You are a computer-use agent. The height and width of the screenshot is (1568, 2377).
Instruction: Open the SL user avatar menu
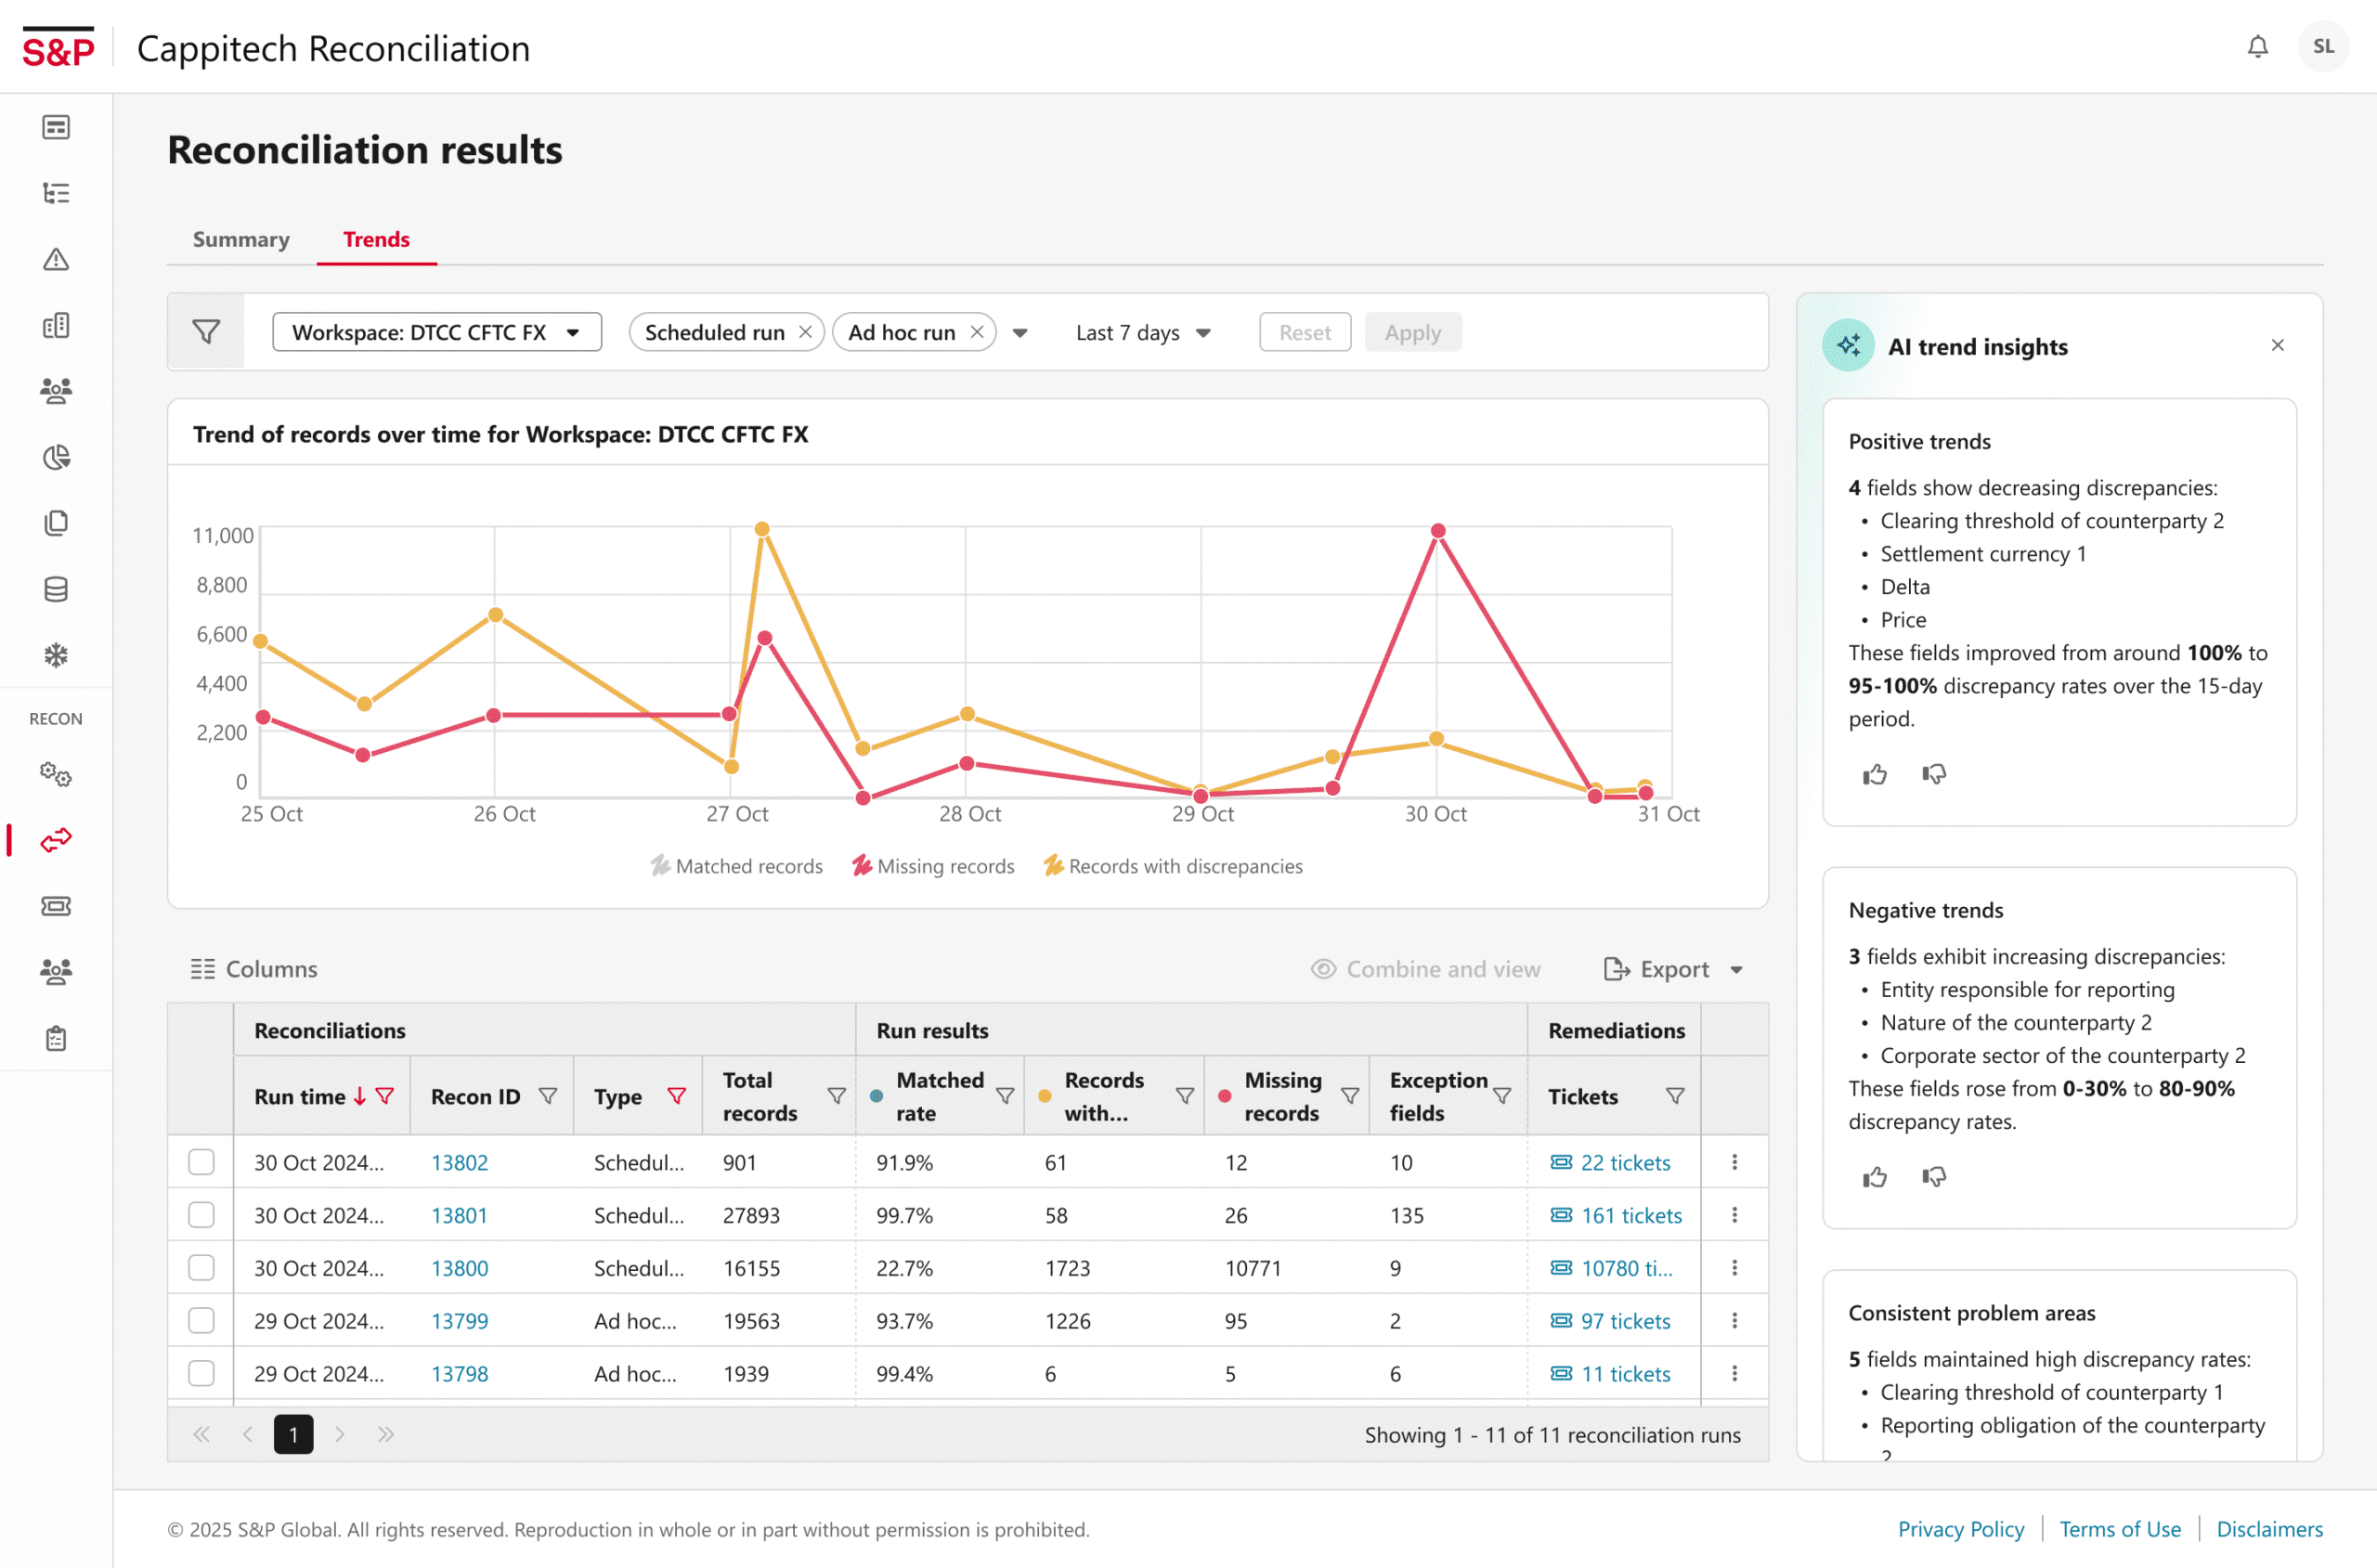[2323, 47]
